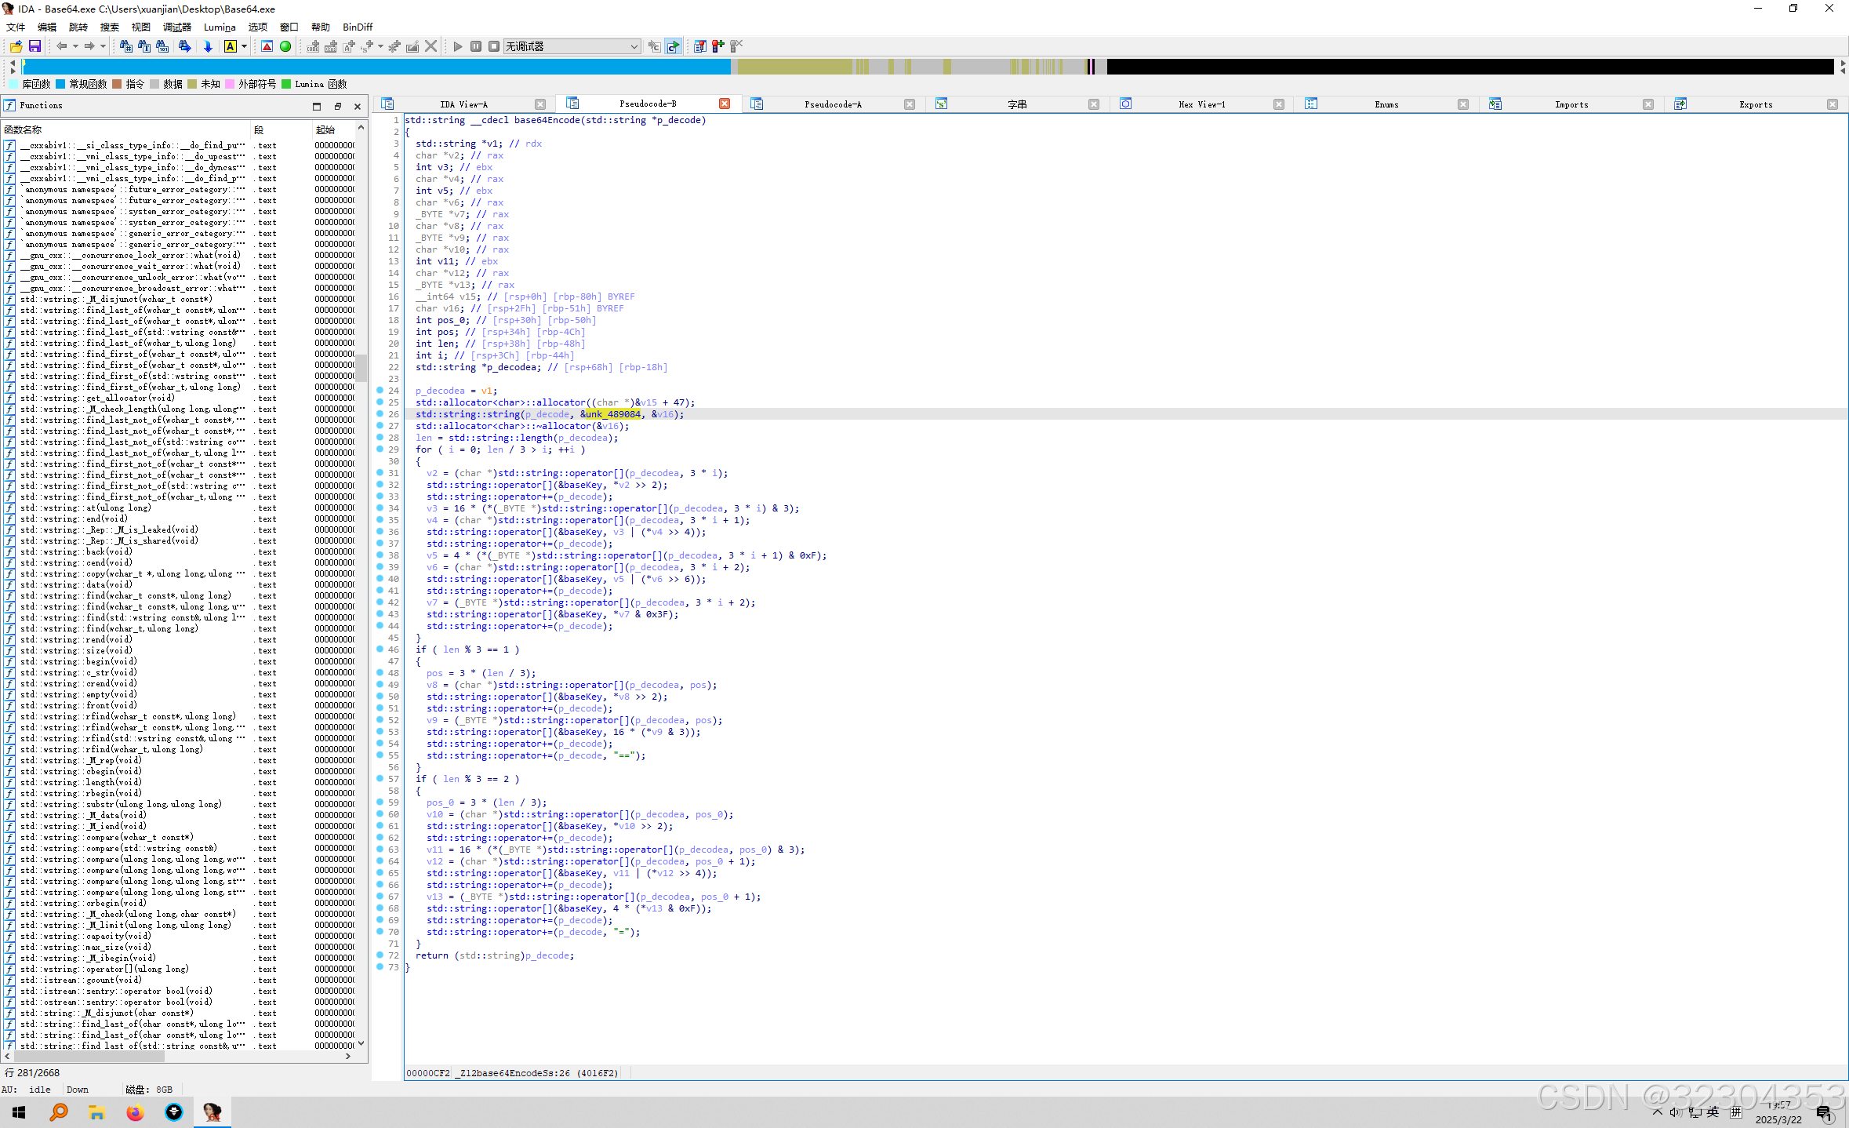Save the IDA database
The image size is (1849, 1128).
point(35,46)
